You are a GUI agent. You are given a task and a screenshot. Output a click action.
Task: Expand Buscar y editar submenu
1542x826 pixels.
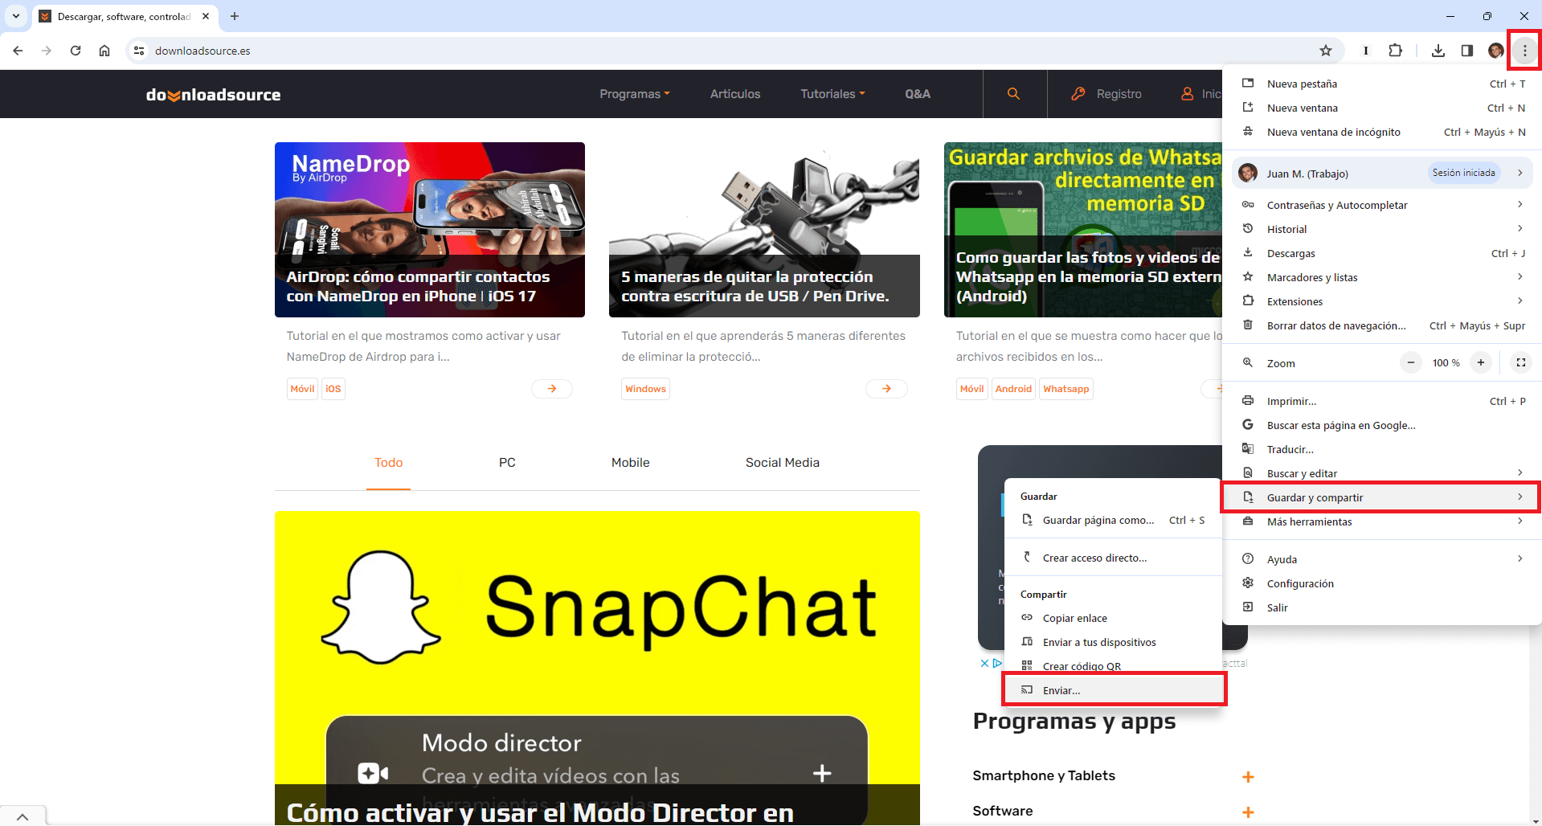1382,473
